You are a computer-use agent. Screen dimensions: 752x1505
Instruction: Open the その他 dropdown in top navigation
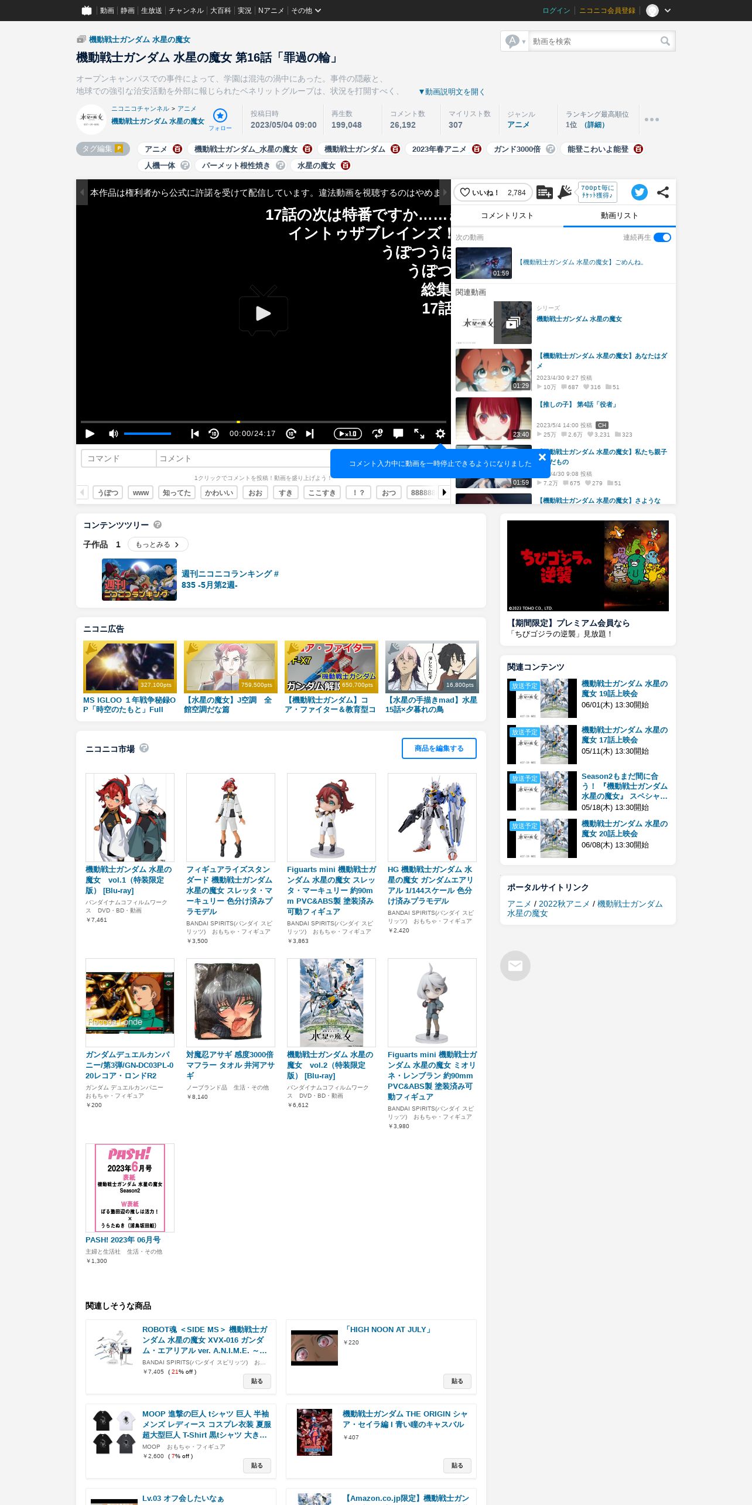coord(306,11)
